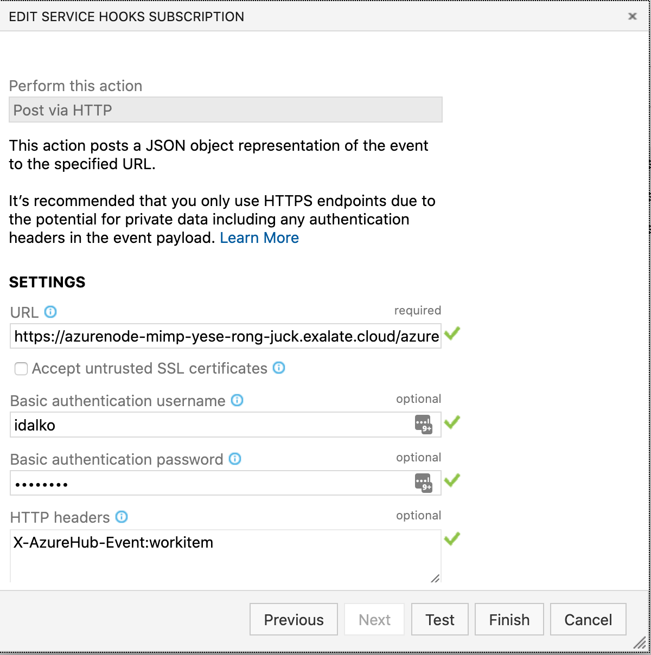The width and height of the screenshot is (651, 655).
Task: Click info icon beside Accept untrusted SSL certificates
Action: 279,368
